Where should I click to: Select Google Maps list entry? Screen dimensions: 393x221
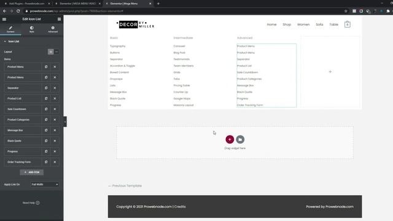pos(182,99)
